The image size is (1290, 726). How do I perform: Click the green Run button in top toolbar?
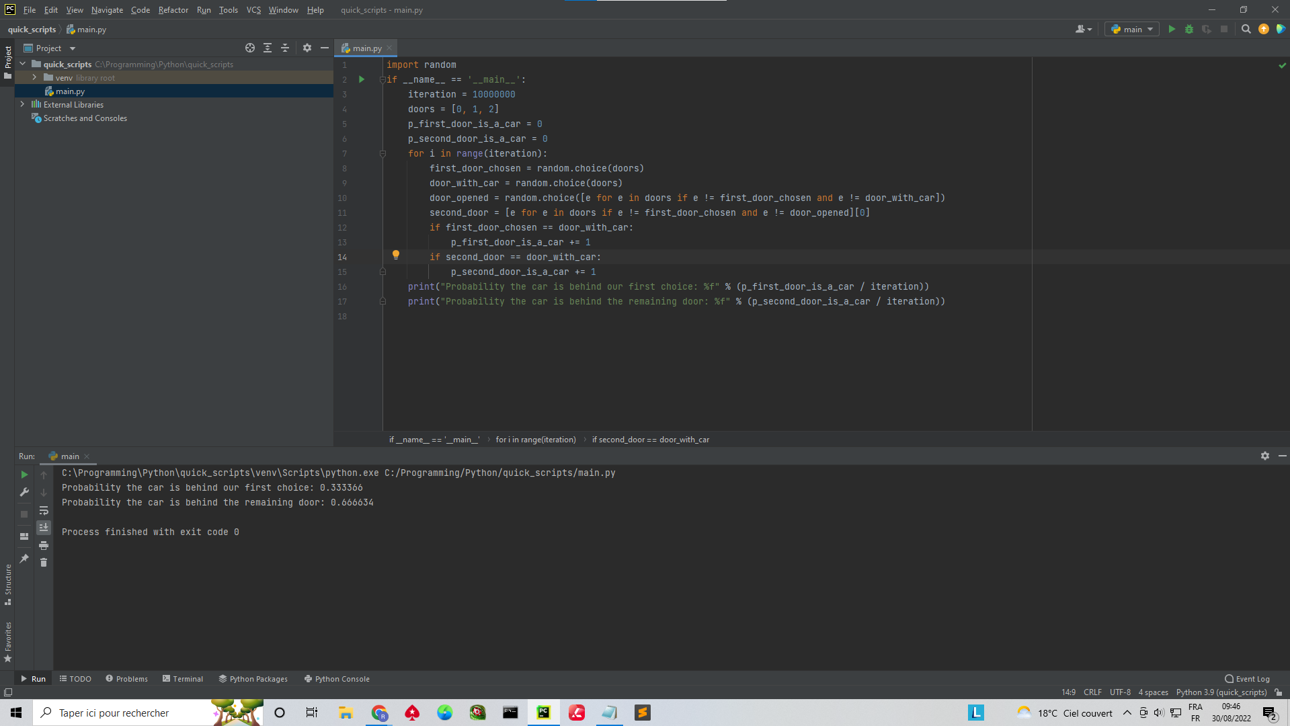click(x=1172, y=29)
